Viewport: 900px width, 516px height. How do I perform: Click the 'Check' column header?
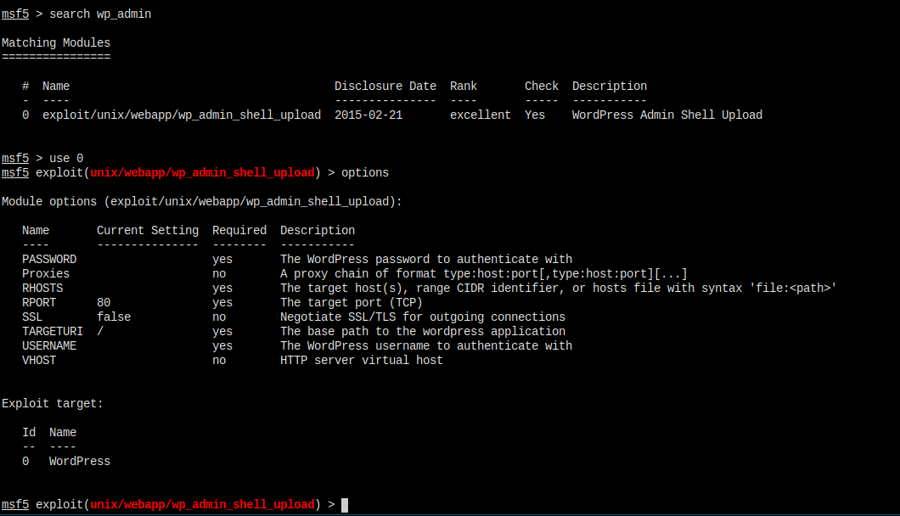coord(542,86)
